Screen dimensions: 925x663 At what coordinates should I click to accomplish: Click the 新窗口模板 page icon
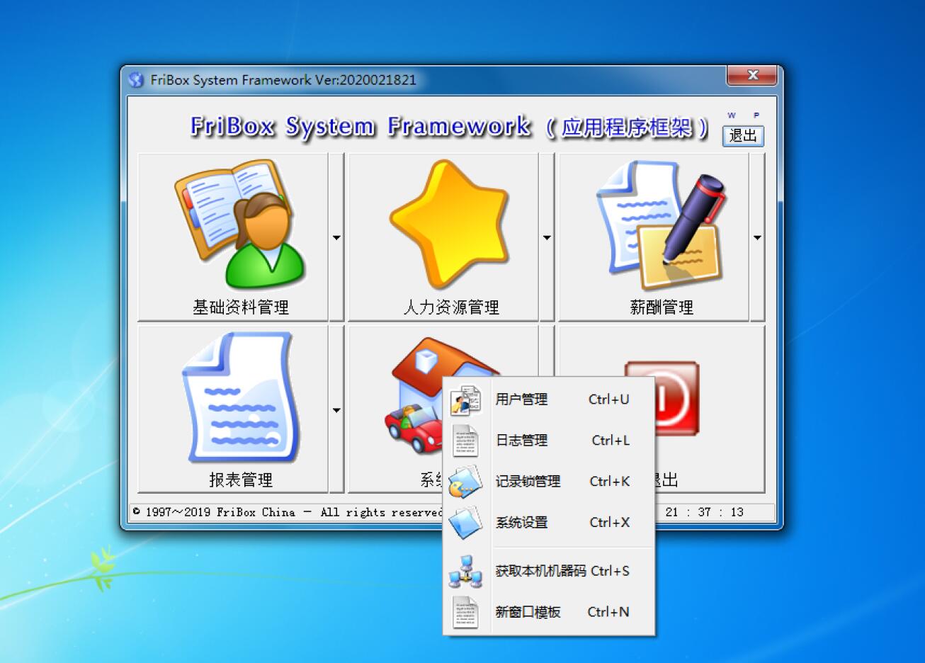pyautogui.click(x=465, y=612)
